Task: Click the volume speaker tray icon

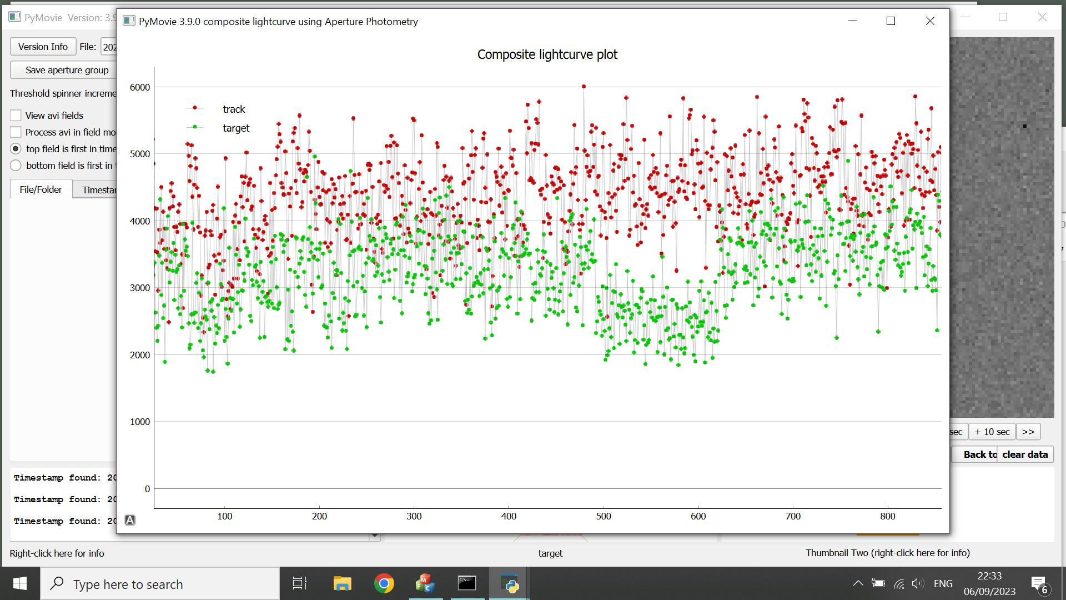Action: coord(917,584)
